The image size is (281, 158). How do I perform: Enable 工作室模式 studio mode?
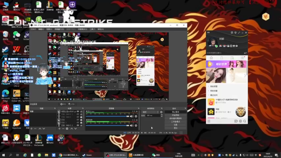click(x=175, y=121)
